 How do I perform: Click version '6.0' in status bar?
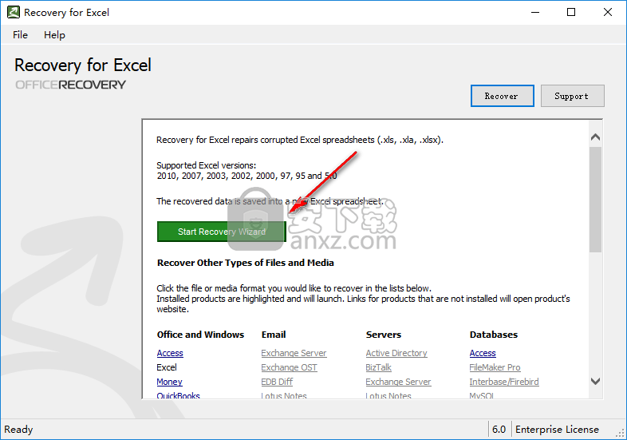coord(499,429)
